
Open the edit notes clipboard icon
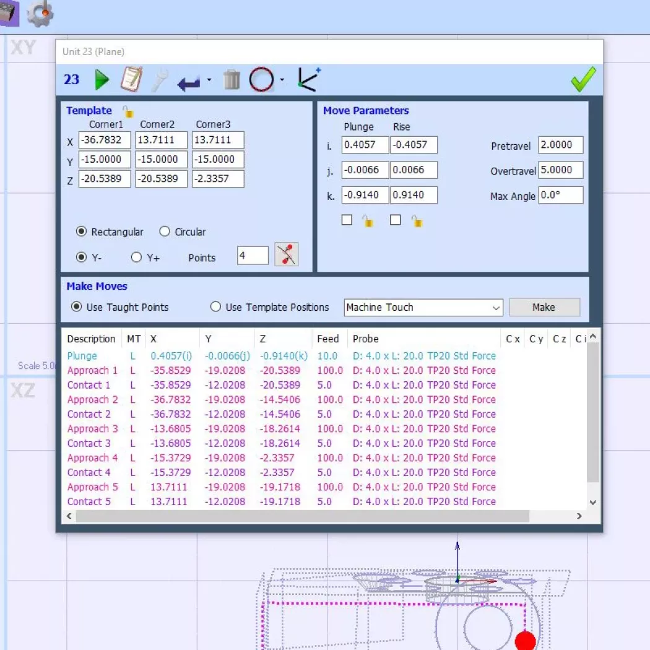[x=131, y=79]
